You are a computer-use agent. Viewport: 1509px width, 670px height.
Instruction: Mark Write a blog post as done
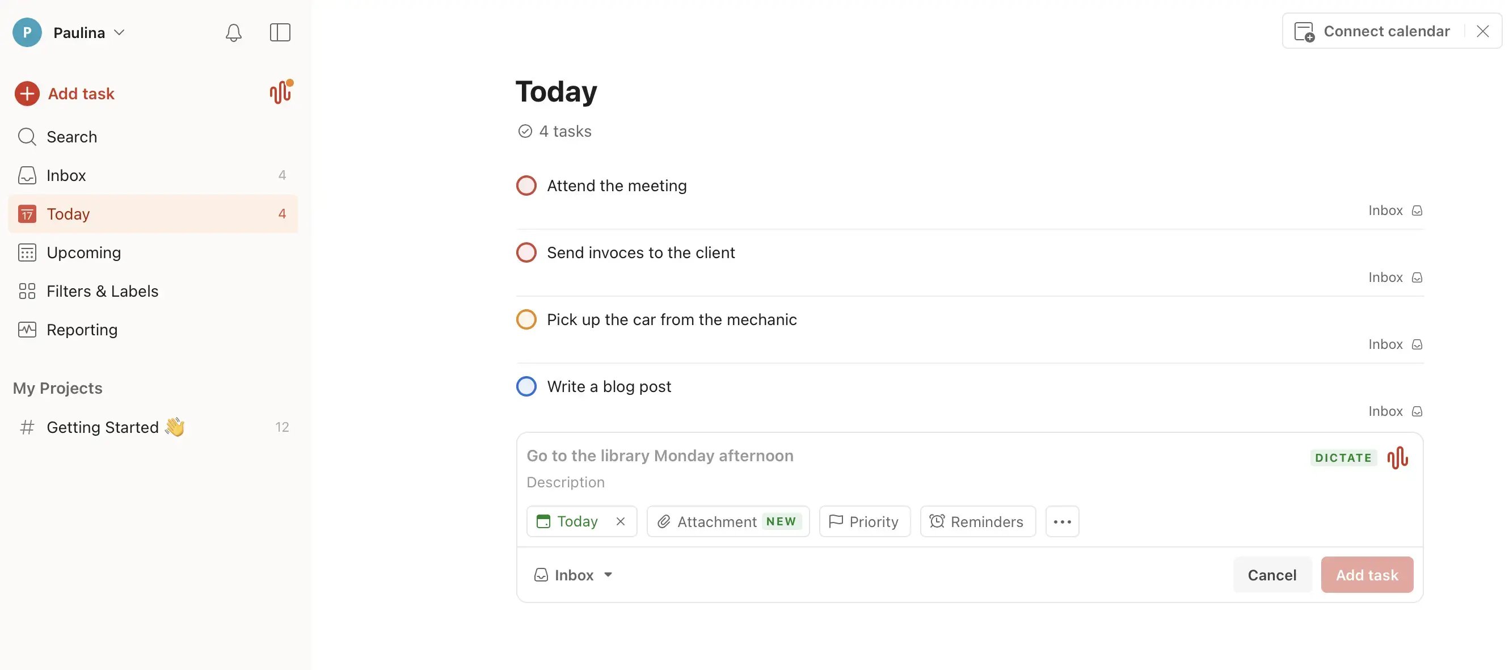pyautogui.click(x=526, y=386)
